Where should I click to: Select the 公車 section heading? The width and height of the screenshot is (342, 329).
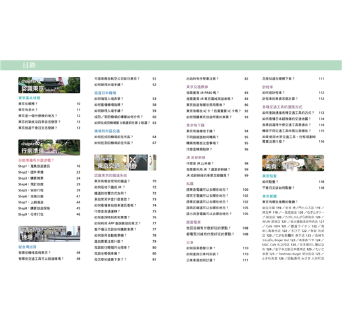[190, 242]
